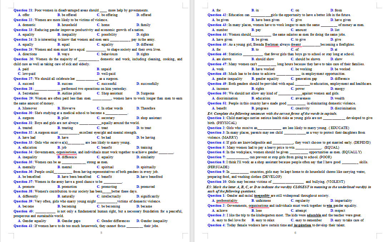383x242 pixels.
Task: Click page number 5 at page bottom
Action: (101, 233)
